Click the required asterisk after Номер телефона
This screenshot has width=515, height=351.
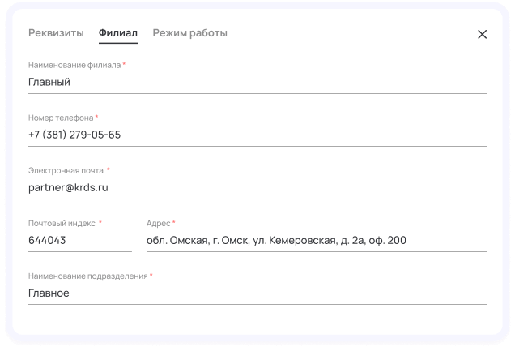point(96,118)
